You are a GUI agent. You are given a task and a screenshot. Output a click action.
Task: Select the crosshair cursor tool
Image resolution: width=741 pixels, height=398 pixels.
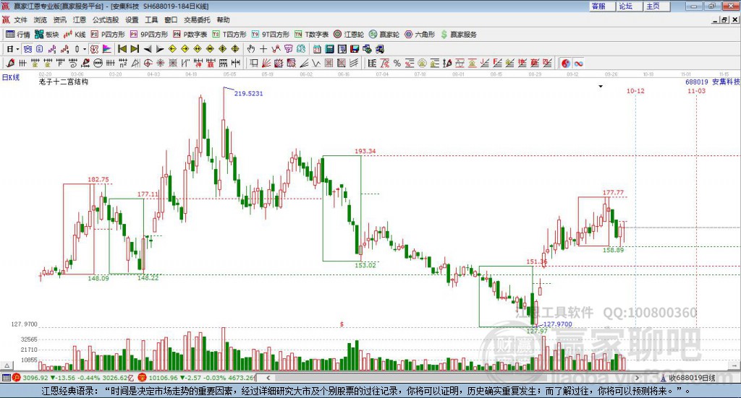[x=263, y=49]
